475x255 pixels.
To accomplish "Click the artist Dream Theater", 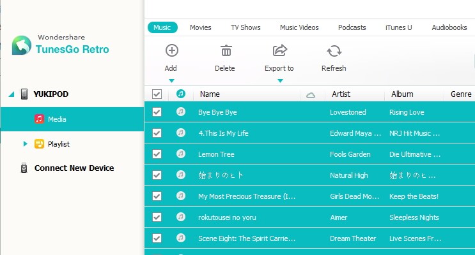I will click(x=353, y=238).
